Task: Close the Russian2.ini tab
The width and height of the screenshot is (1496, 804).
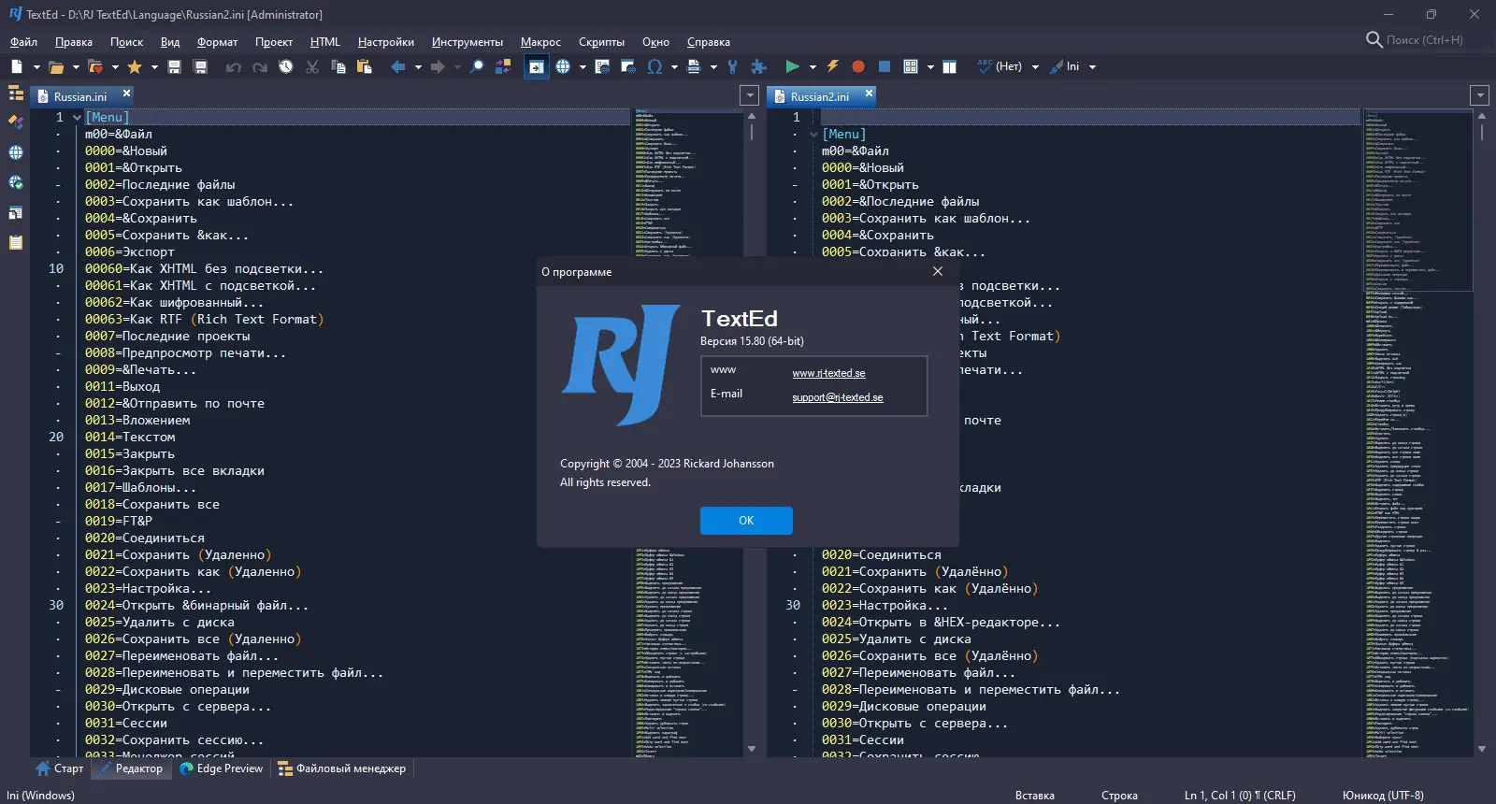Action: [869, 93]
